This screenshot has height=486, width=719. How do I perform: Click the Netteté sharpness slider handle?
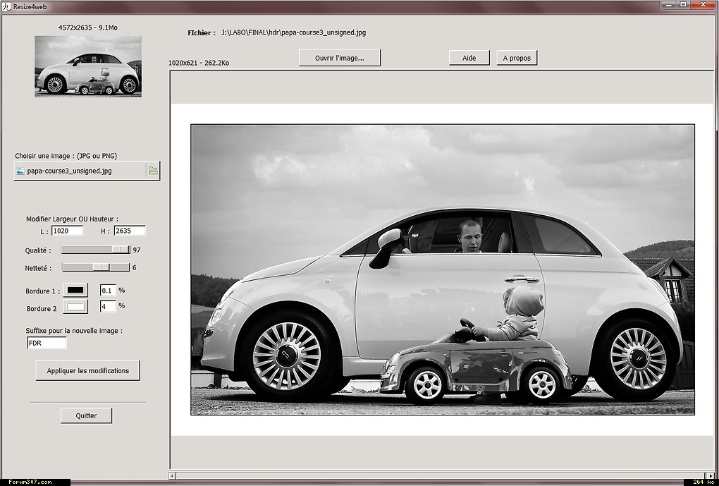[x=102, y=267]
